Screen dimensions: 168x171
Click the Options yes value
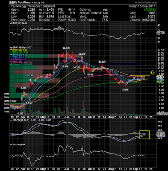[x=105, y=10]
